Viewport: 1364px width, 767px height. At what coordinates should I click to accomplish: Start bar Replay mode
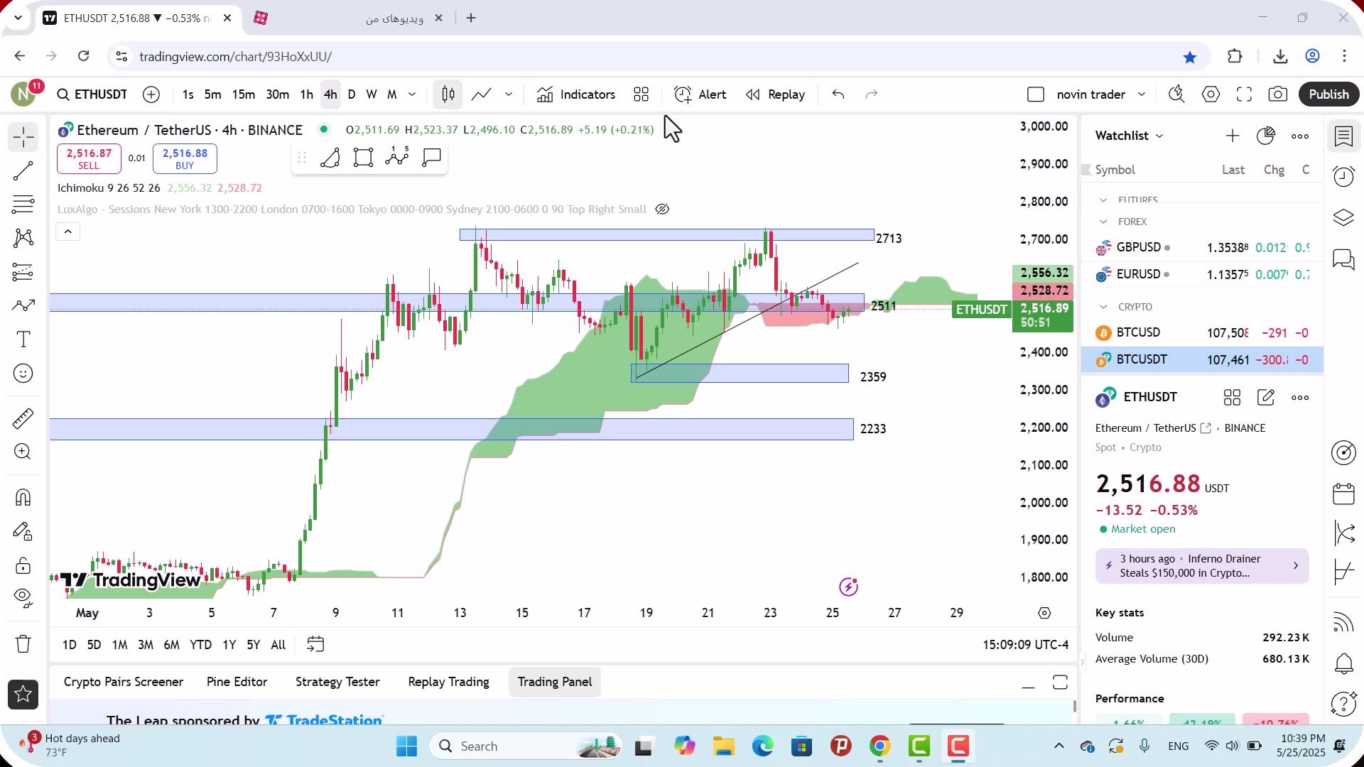(x=775, y=94)
